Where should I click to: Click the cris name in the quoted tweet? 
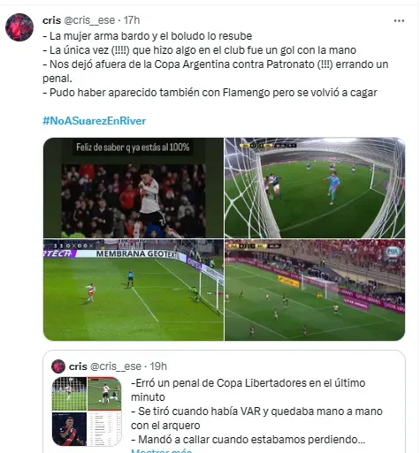(x=78, y=366)
